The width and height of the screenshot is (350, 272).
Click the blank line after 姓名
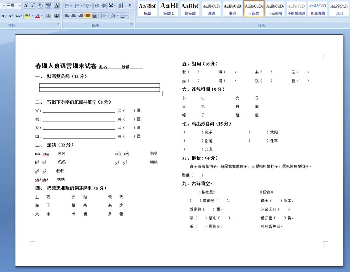point(114,67)
